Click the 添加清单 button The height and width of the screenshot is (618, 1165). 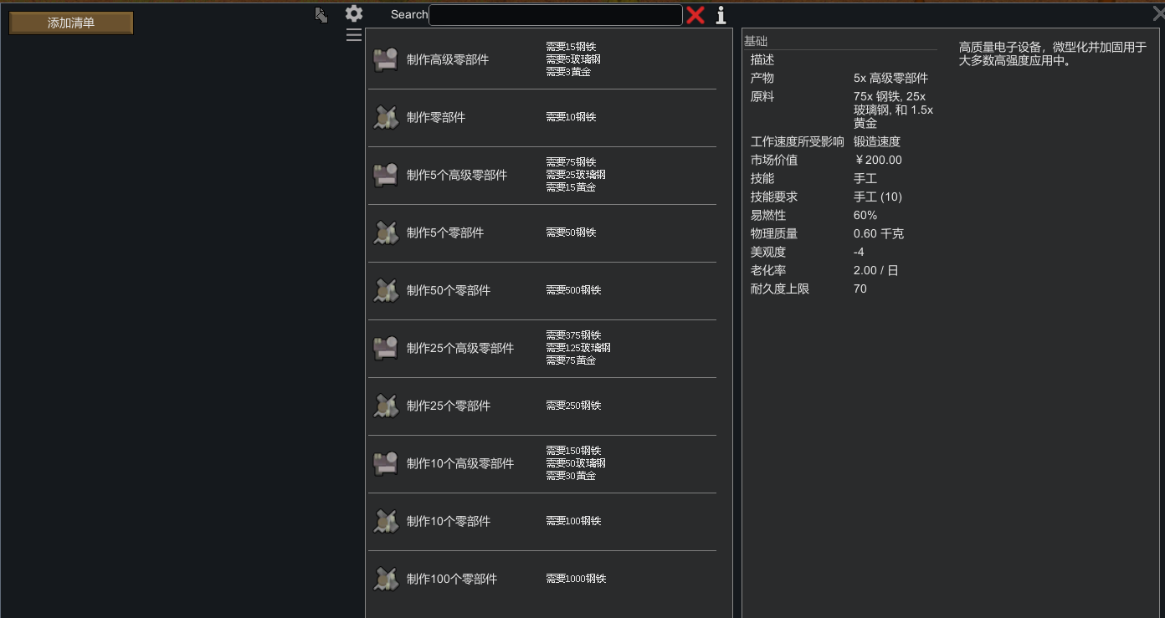point(71,23)
